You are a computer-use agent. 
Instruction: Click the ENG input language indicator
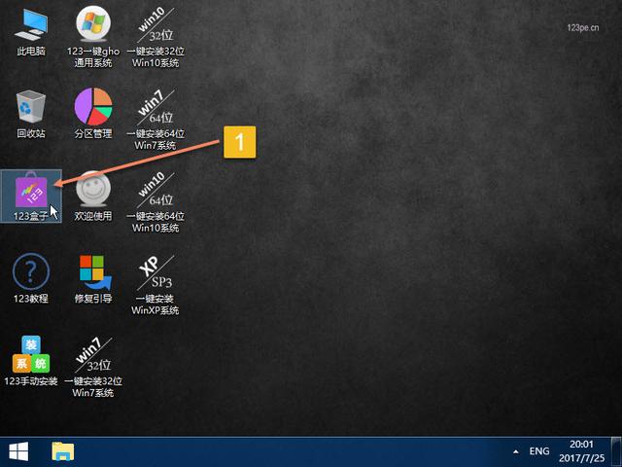(539, 451)
